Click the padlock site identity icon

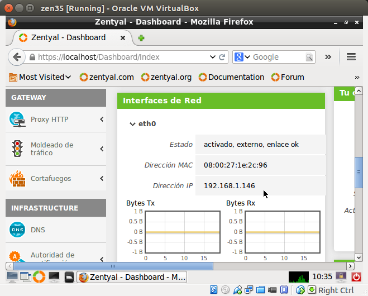(32, 57)
